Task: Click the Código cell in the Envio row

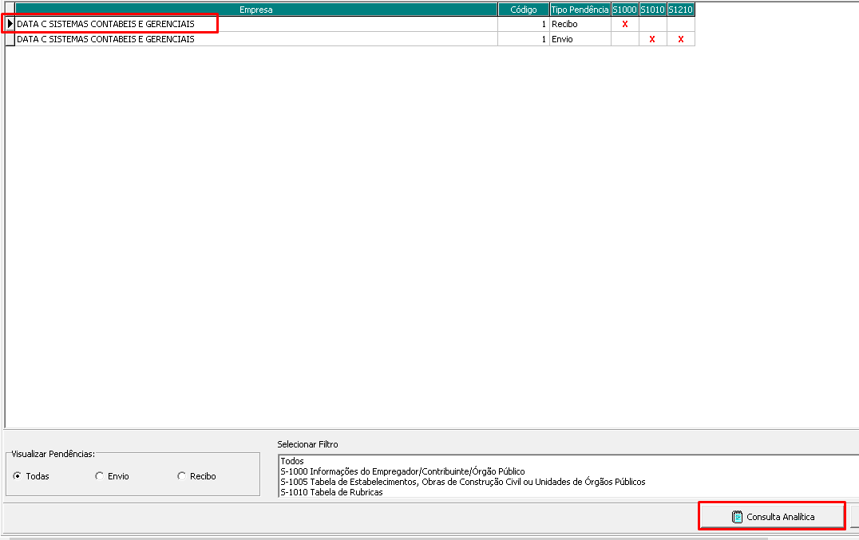Action: click(x=523, y=39)
